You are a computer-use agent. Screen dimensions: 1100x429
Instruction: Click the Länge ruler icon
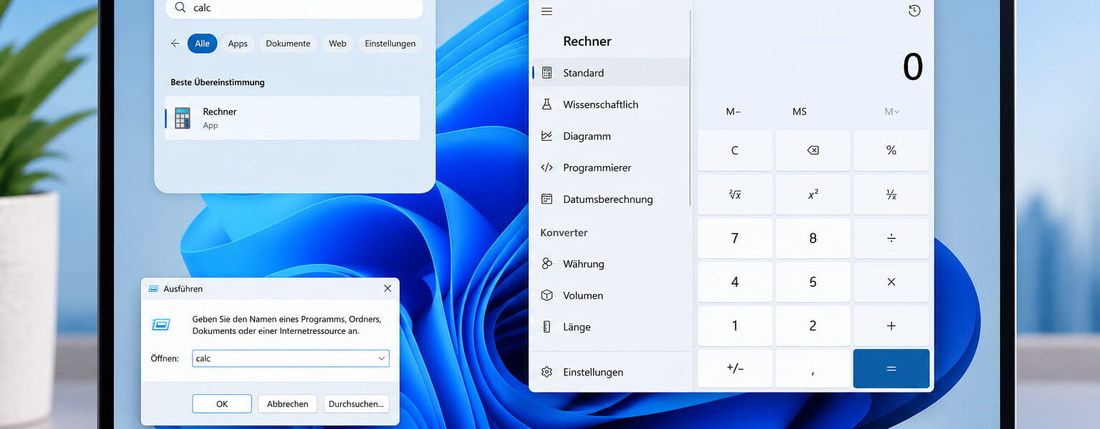click(547, 327)
